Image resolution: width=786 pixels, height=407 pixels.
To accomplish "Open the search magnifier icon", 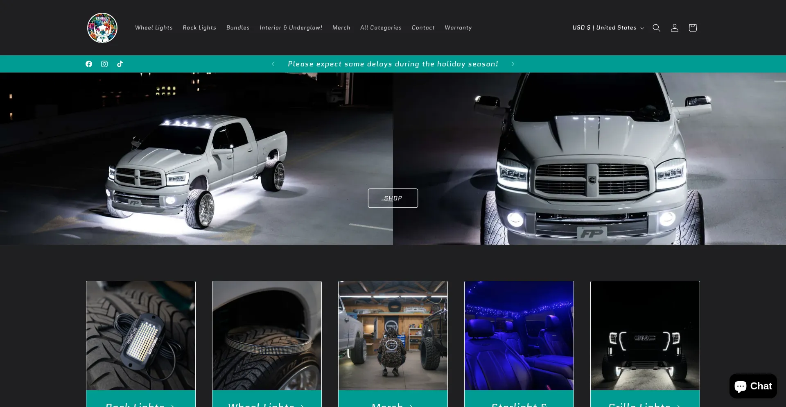I will tap(656, 28).
